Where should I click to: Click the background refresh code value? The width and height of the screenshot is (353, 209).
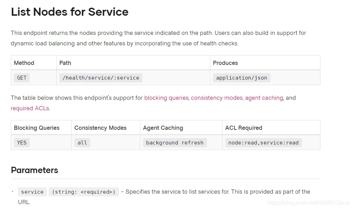[175, 143]
